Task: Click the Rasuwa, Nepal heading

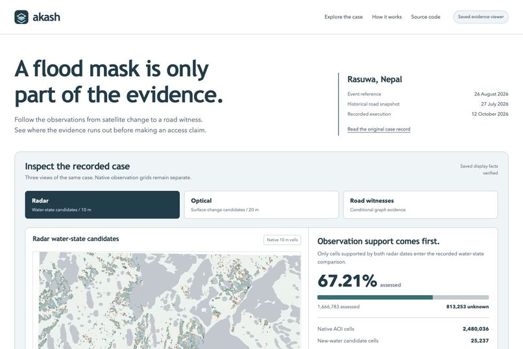Action: pyautogui.click(x=374, y=79)
